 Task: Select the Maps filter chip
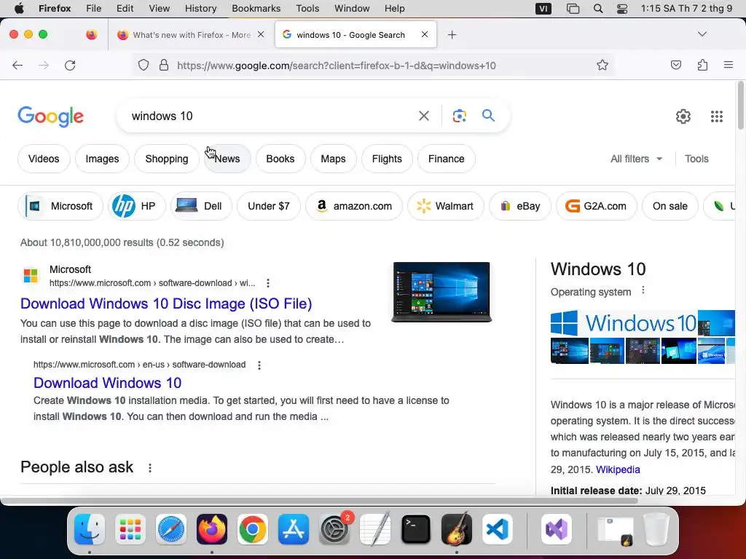pos(333,159)
